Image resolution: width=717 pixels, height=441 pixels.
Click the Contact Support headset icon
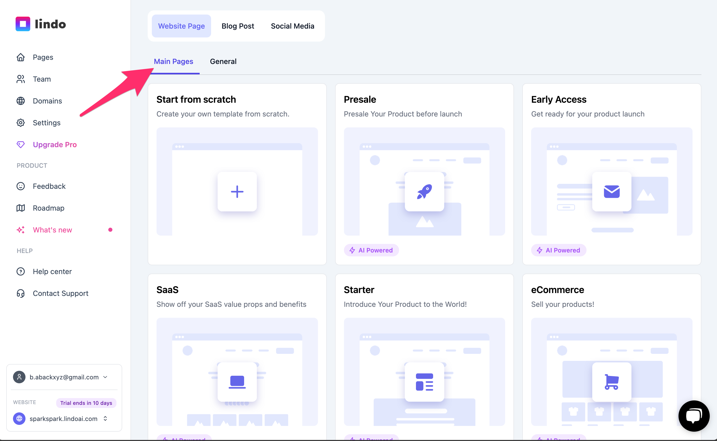point(21,293)
